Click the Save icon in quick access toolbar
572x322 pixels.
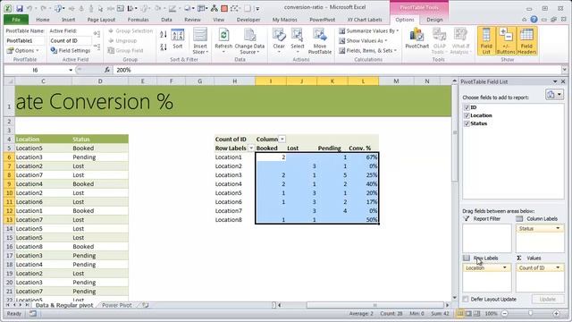pos(20,8)
